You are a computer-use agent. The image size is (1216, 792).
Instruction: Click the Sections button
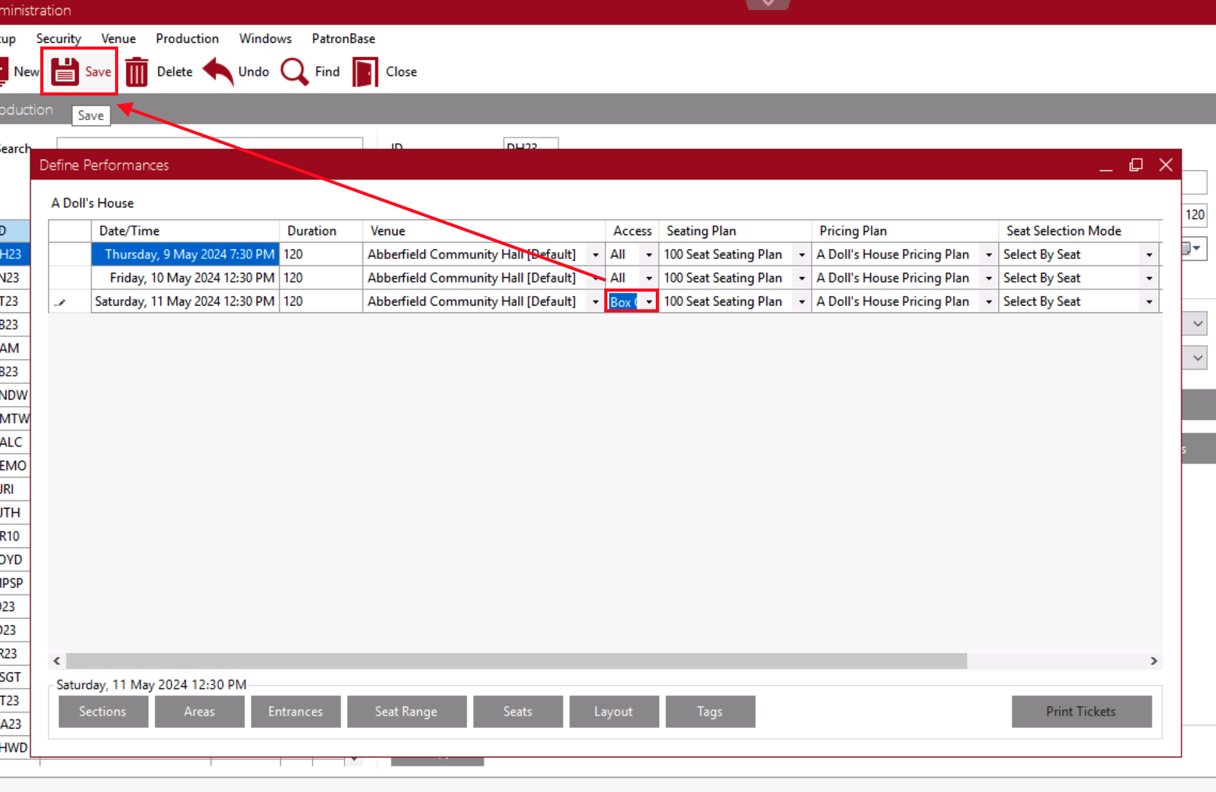[x=103, y=712]
